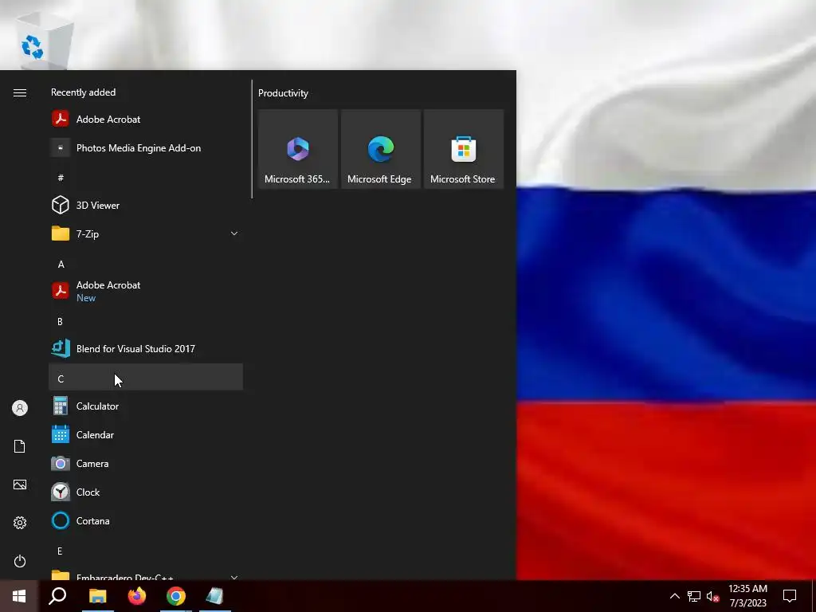This screenshot has height=612, width=816.
Task: Click the Recently added heading
Action: (83, 92)
